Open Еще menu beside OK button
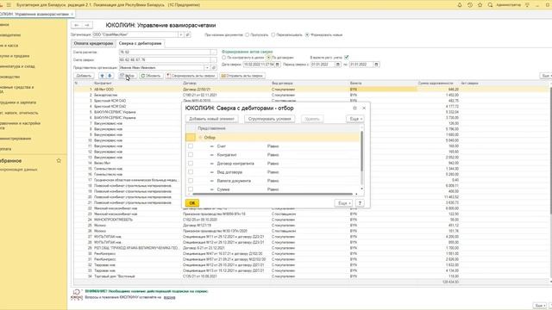This screenshot has height=310, width=552. (343, 203)
